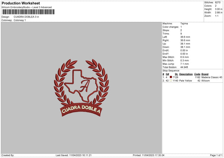This screenshot has width=224, height=158.
Task: Click the Brand column header
Action: click(x=205, y=74)
